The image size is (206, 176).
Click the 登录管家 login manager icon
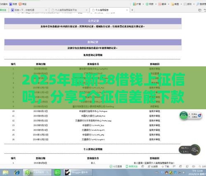click(201, 4)
